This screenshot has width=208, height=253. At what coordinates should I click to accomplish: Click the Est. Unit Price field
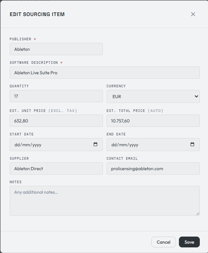coord(56,121)
